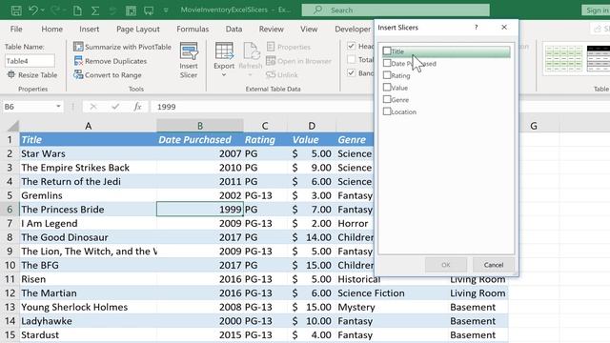Click the Search box in title bar
This screenshot has height=343, width=610.
pyautogui.click(x=396, y=10)
